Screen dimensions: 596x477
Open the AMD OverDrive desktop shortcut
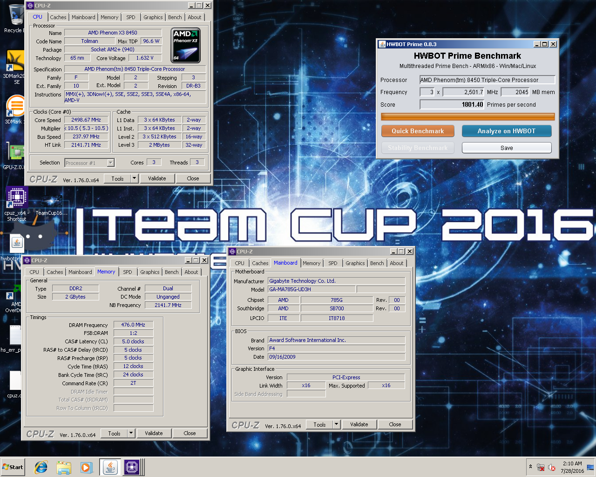tap(14, 299)
